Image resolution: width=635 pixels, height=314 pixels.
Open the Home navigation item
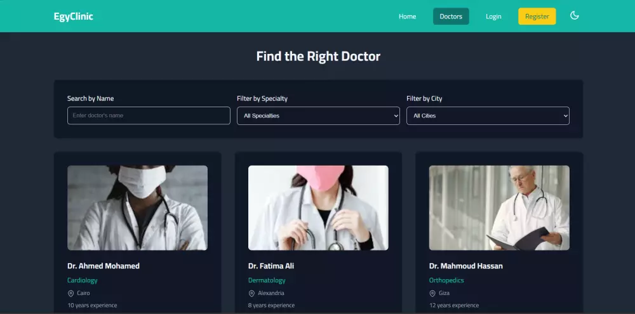point(407,16)
